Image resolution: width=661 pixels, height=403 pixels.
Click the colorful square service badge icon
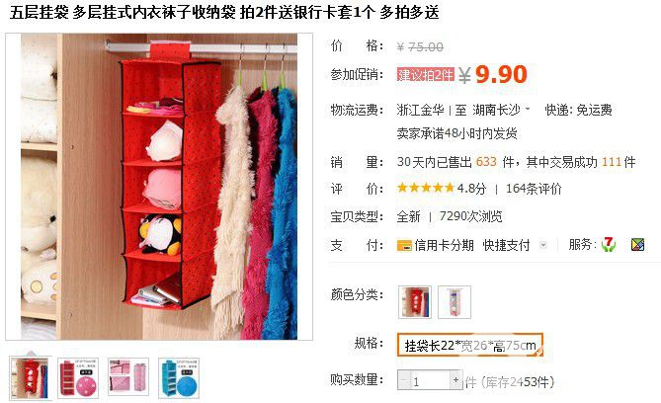[x=637, y=245]
